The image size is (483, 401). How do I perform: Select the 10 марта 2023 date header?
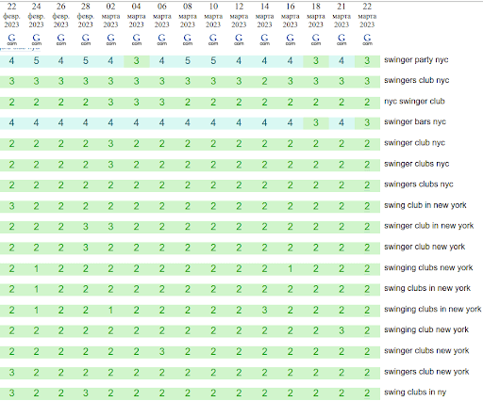213,15
